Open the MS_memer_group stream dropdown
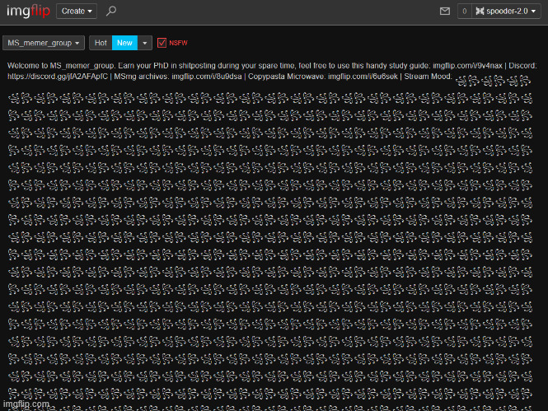This screenshot has height=411, width=548. point(44,43)
